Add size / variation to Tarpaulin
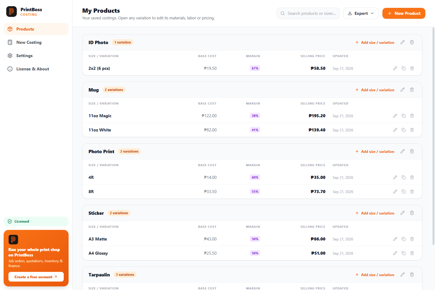Screen dimensions: 435x290 pos(375,275)
